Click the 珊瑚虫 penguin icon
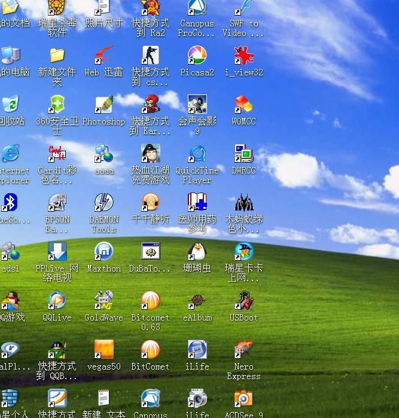 [x=197, y=252]
